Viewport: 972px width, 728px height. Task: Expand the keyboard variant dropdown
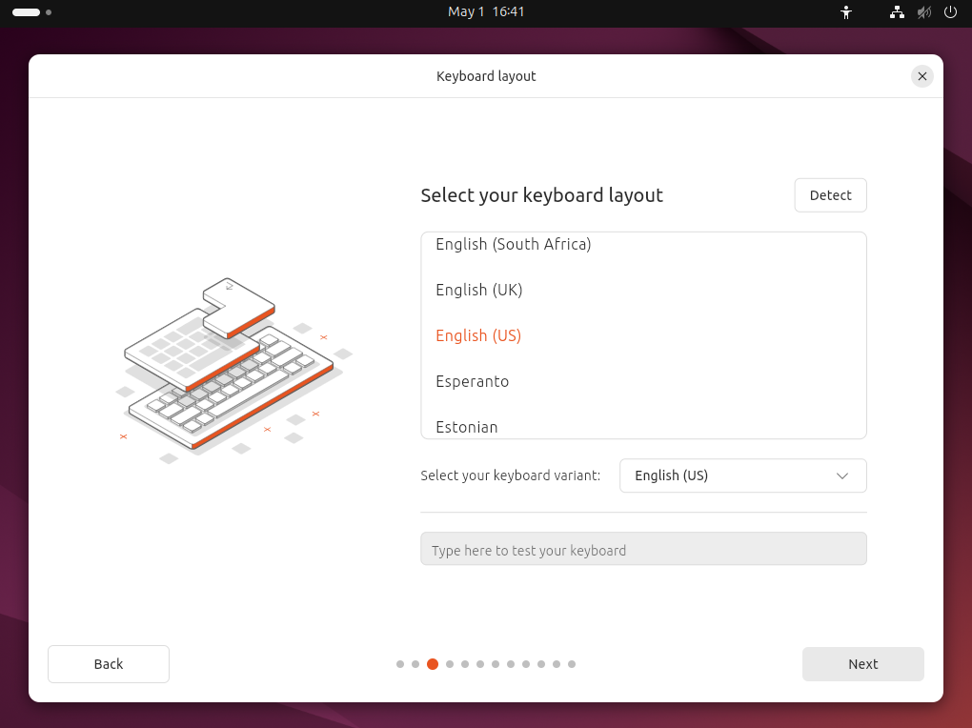click(x=742, y=475)
